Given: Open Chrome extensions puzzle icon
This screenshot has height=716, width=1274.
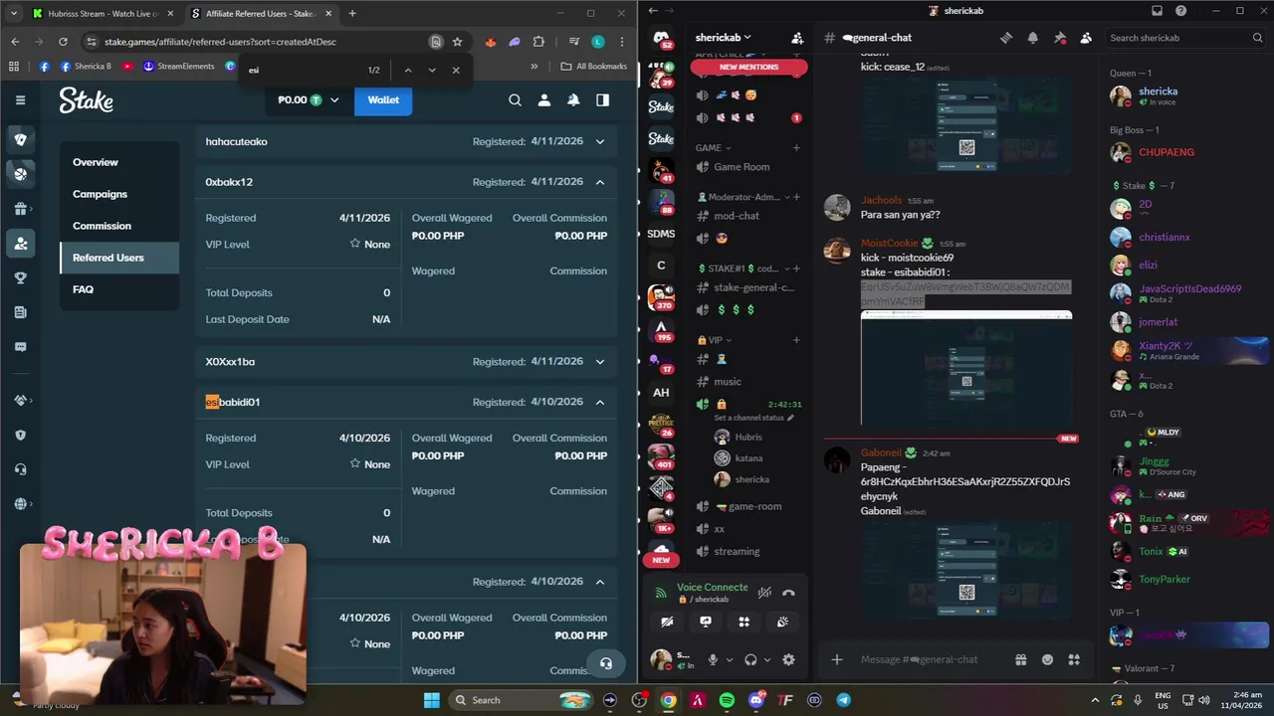Looking at the screenshot, I should (538, 42).
